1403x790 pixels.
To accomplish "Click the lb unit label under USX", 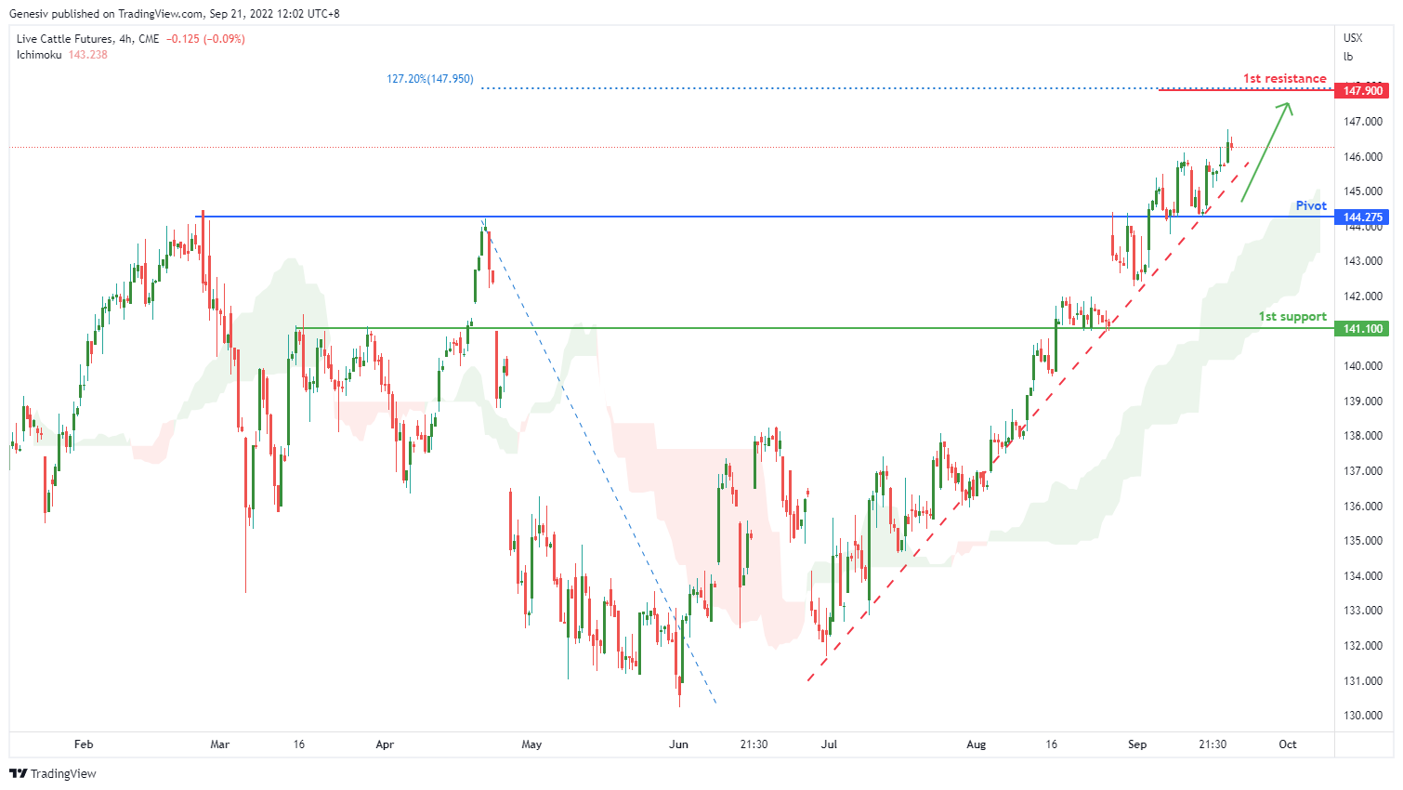I will 1348,57.
